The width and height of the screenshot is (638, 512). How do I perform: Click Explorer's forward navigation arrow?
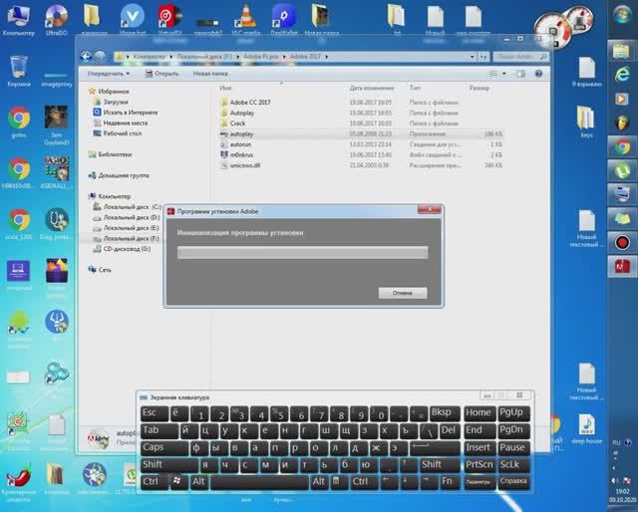(100, 57)
